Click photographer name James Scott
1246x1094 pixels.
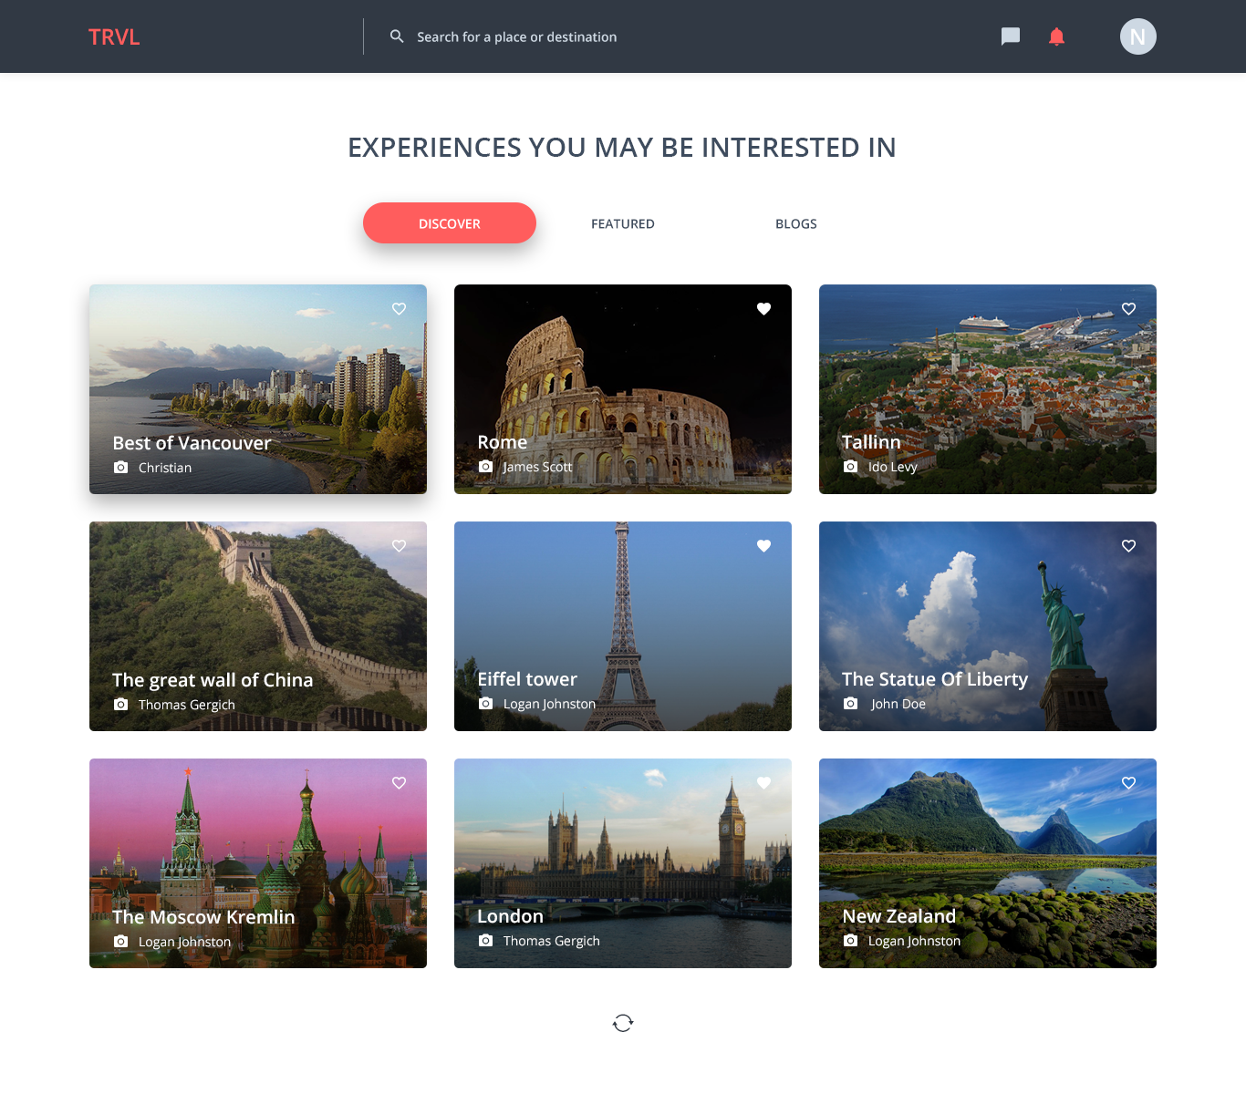point(538,467)
